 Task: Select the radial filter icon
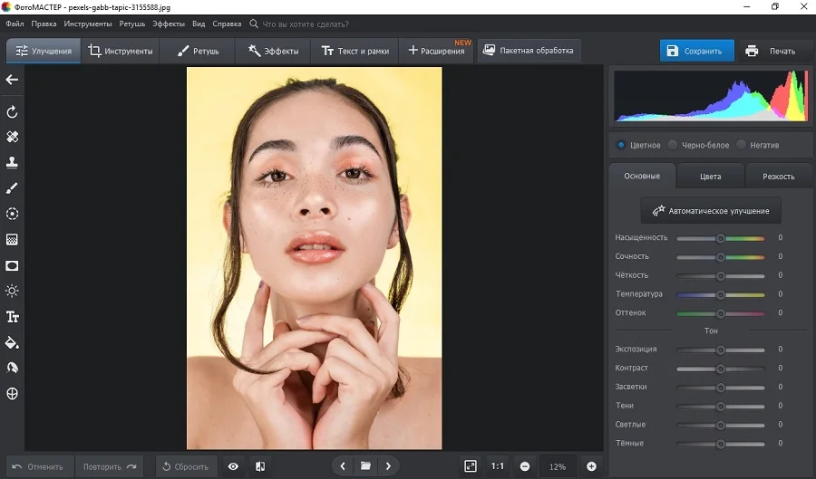12,214
